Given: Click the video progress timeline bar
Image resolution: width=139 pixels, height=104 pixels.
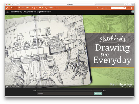Looking at the screenshot, I should point(69,91).
